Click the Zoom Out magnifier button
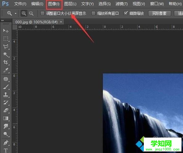Screen dimensions: 183x153 31,13
